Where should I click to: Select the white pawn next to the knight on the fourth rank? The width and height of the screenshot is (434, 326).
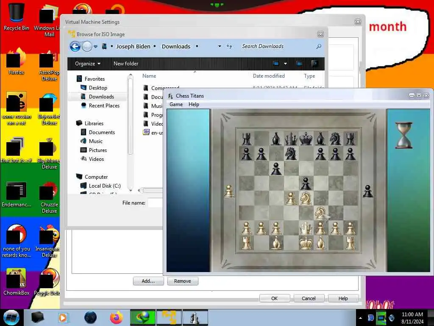coord(291,198)
